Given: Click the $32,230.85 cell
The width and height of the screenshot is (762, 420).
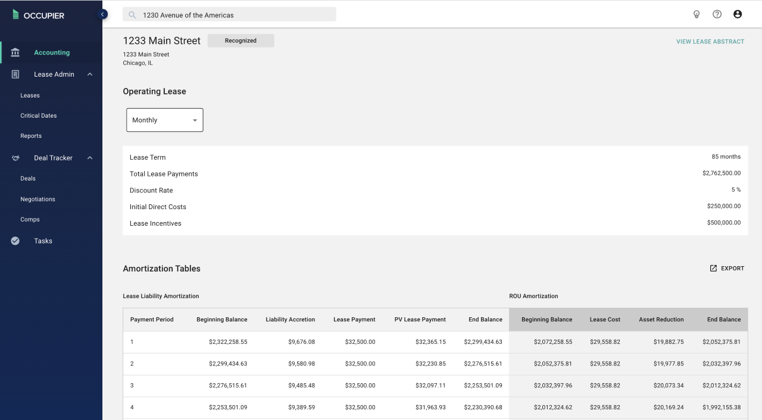Looking at the screenshot, I should point(430,364).
